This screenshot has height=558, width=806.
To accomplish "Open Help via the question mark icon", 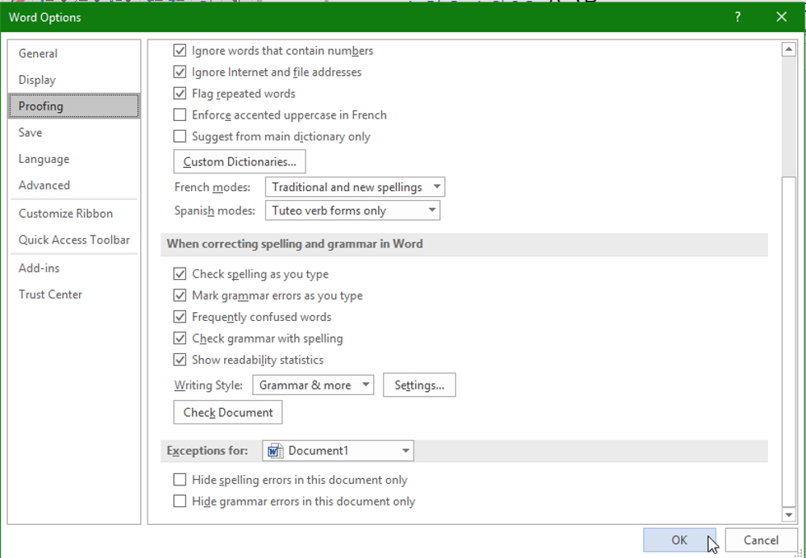I will pyautogui.click(x=738, y=16).
